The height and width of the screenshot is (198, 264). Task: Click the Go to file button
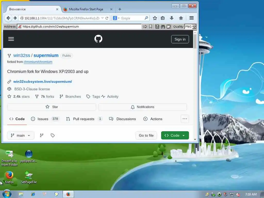[x=146, y=135]
